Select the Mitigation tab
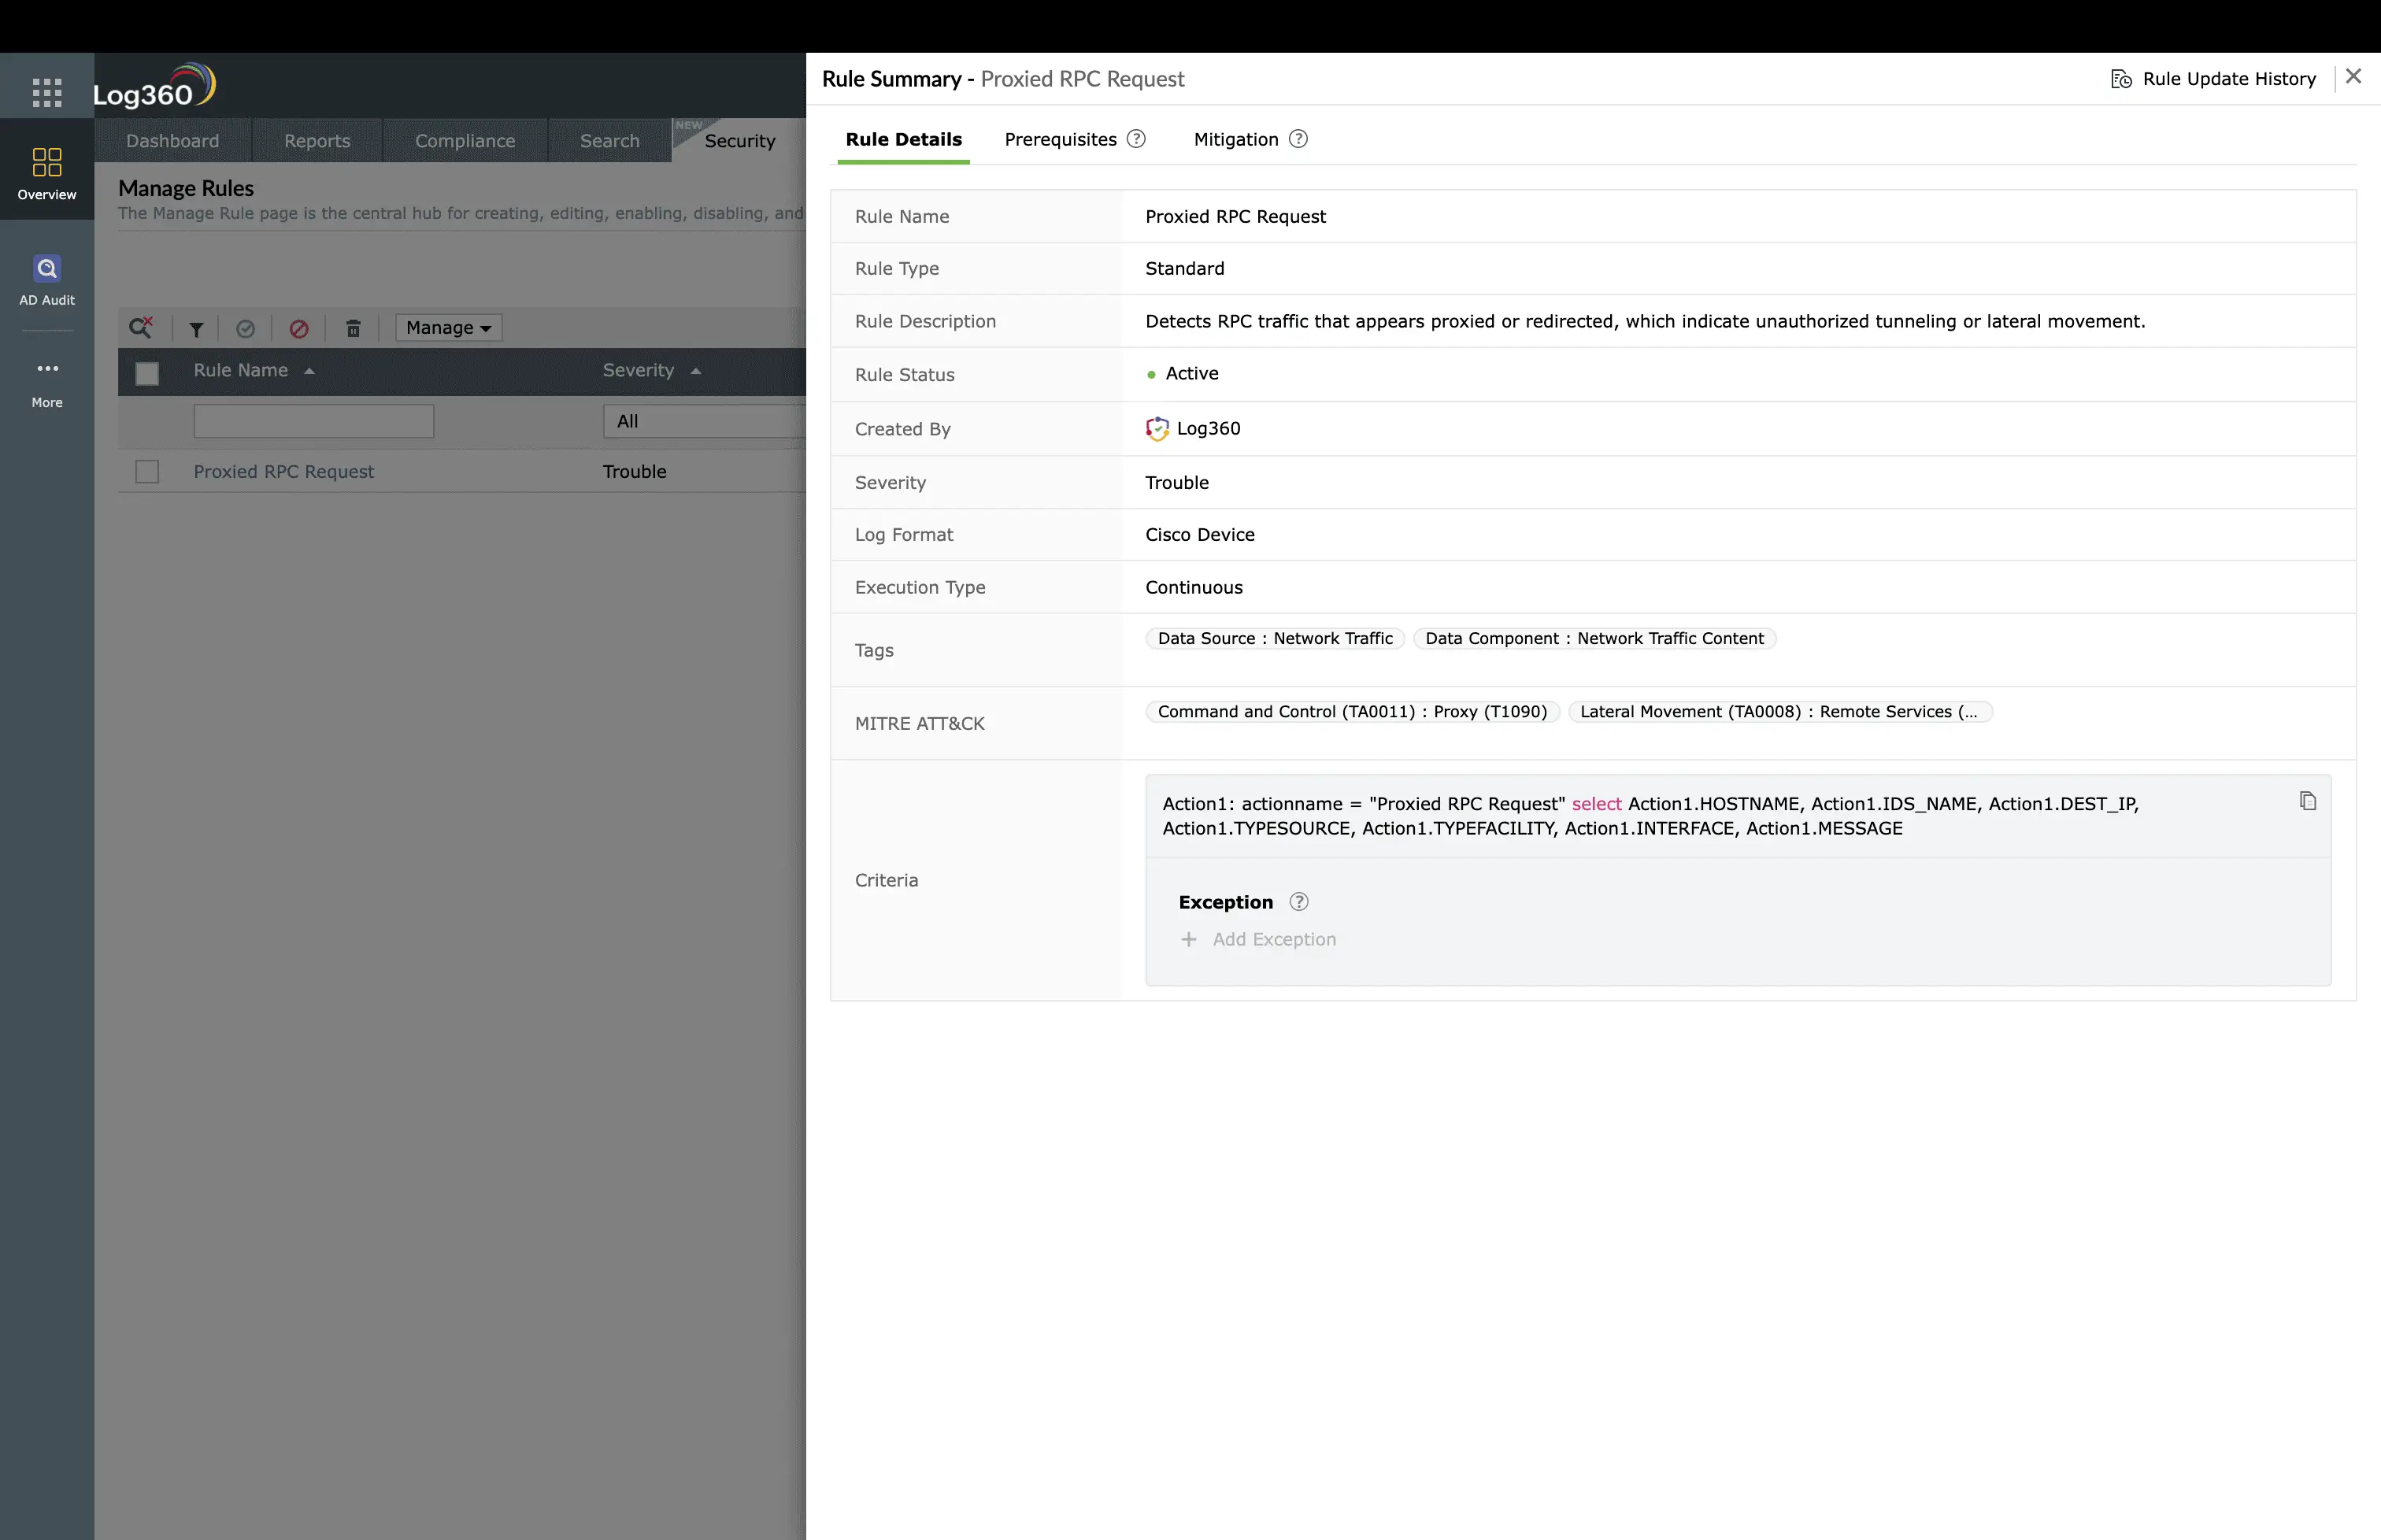Image resolution: width=2381 pixels, height=1540 pixels. pyautogui.click(x=1236, y=140)
